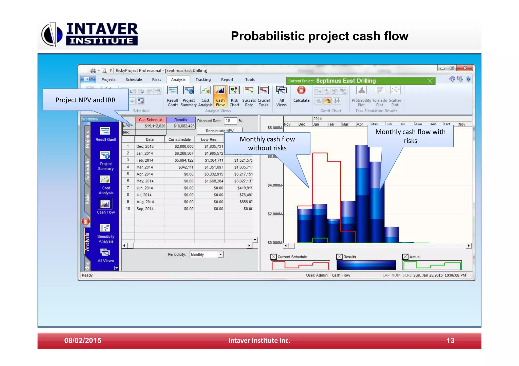Open the Result Gantt ribbon view
Image resolution: width=519 pixels, height=366 pixels.
(x=173, y=96)
